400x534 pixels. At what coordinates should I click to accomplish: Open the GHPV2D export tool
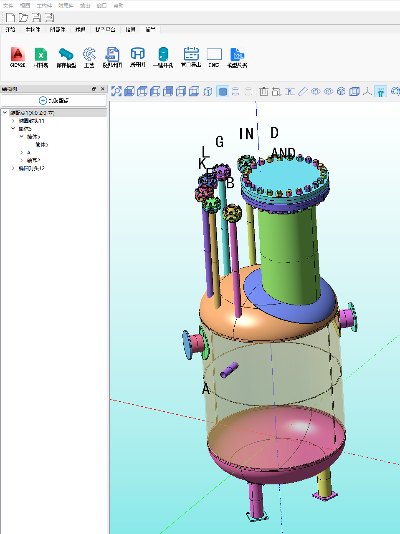point(18,58)
